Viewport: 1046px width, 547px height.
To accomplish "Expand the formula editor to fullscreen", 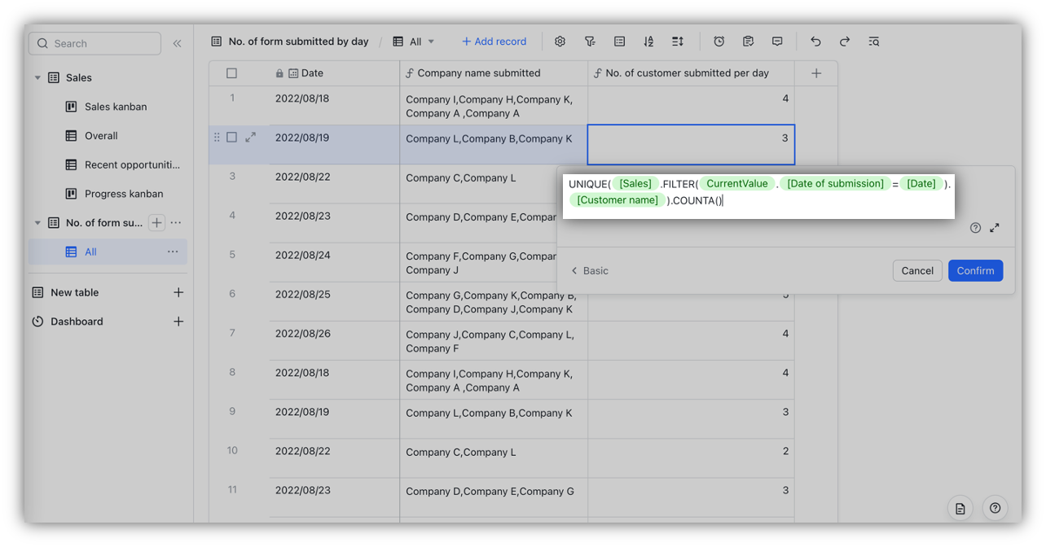I will point(995,228).
